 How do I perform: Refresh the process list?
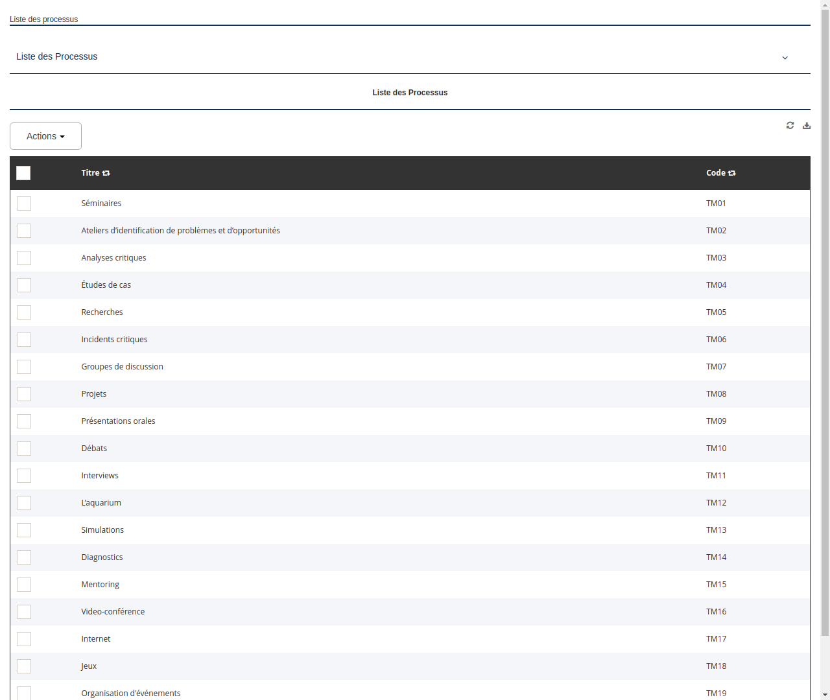(790, 125)
